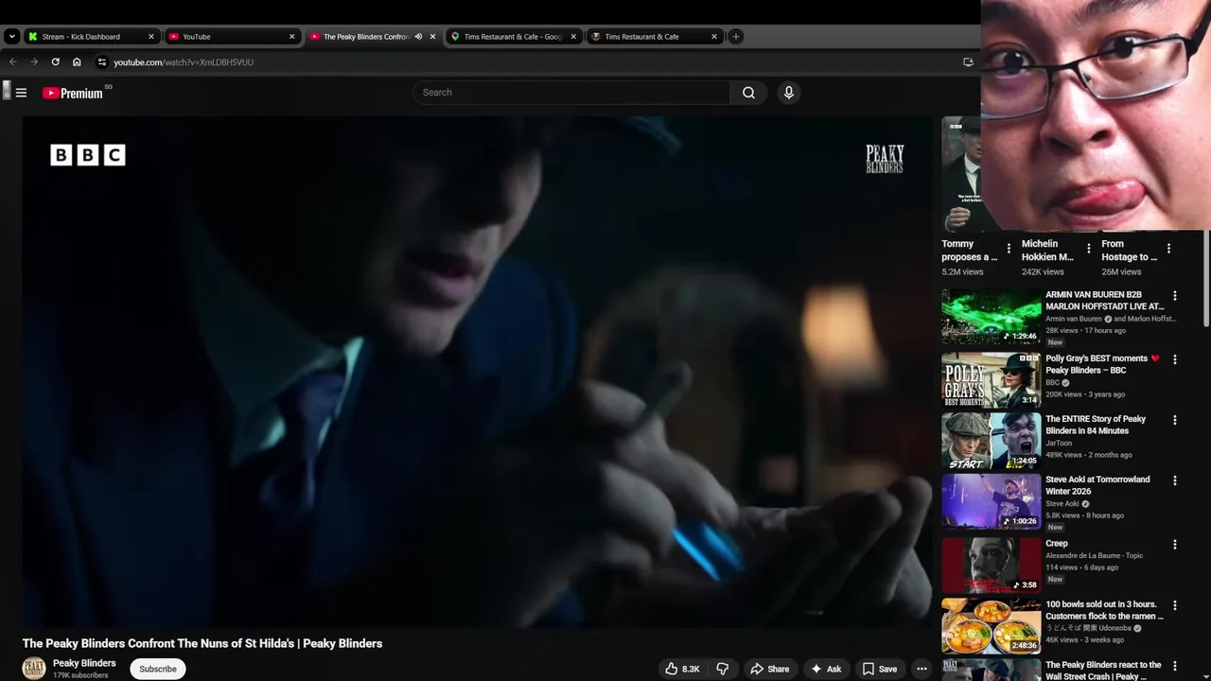Open the browser home page

point(77,62)
